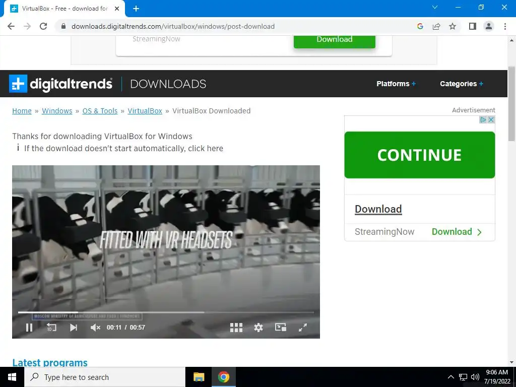
Task: Open Google search icon in address bar
Action: pos(420,26)
